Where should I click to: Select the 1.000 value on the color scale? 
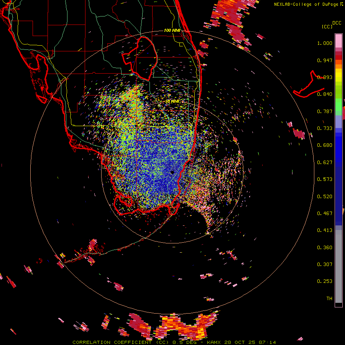pyautogui.click(x=325, y=43)
